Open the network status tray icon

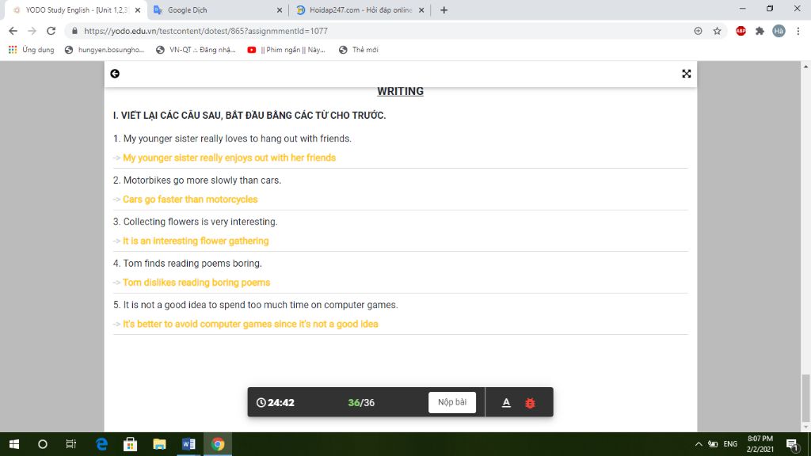(x=713, y=444)
